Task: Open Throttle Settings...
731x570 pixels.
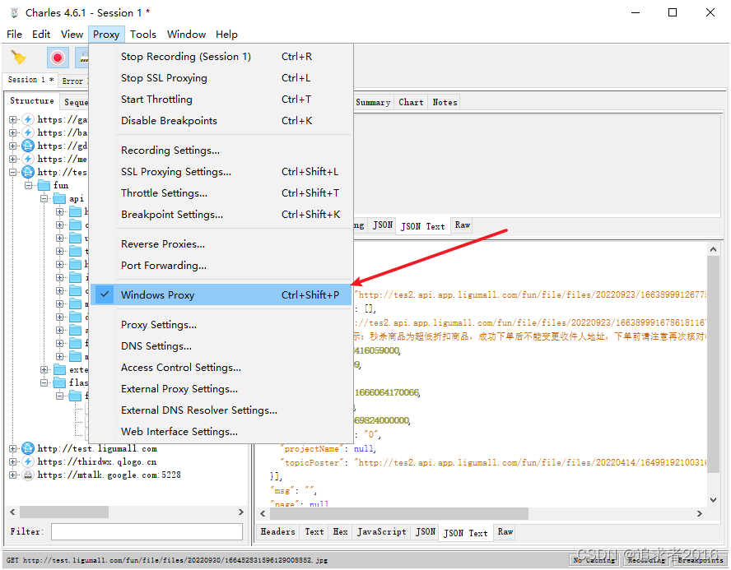Action: (221, 193)
